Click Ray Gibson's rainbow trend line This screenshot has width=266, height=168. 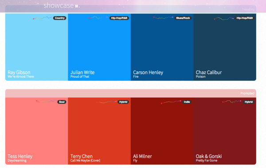tap(42, 18)
